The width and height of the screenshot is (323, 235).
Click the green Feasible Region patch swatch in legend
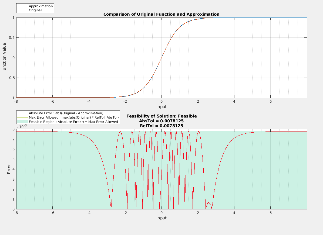point(22,122)
